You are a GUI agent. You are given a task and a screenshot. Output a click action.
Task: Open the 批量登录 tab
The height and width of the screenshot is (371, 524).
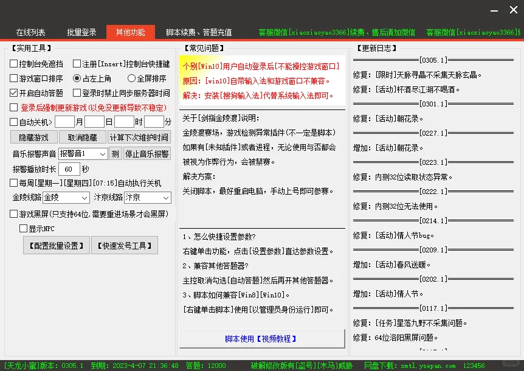coord(81,33)
